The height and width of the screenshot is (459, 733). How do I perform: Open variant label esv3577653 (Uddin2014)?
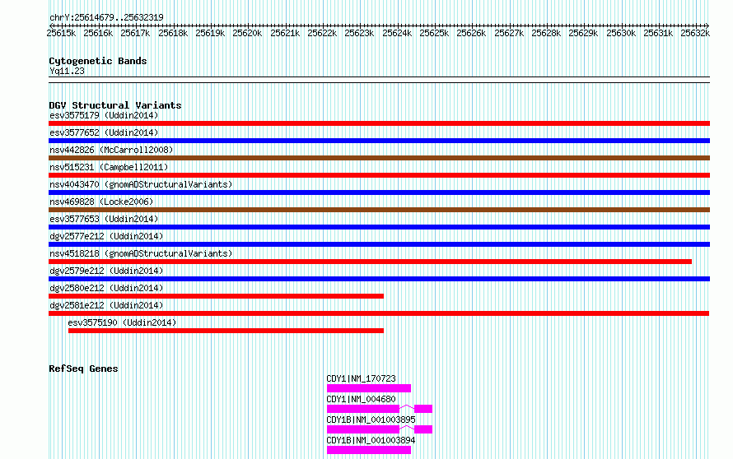(x=104, y=219)
